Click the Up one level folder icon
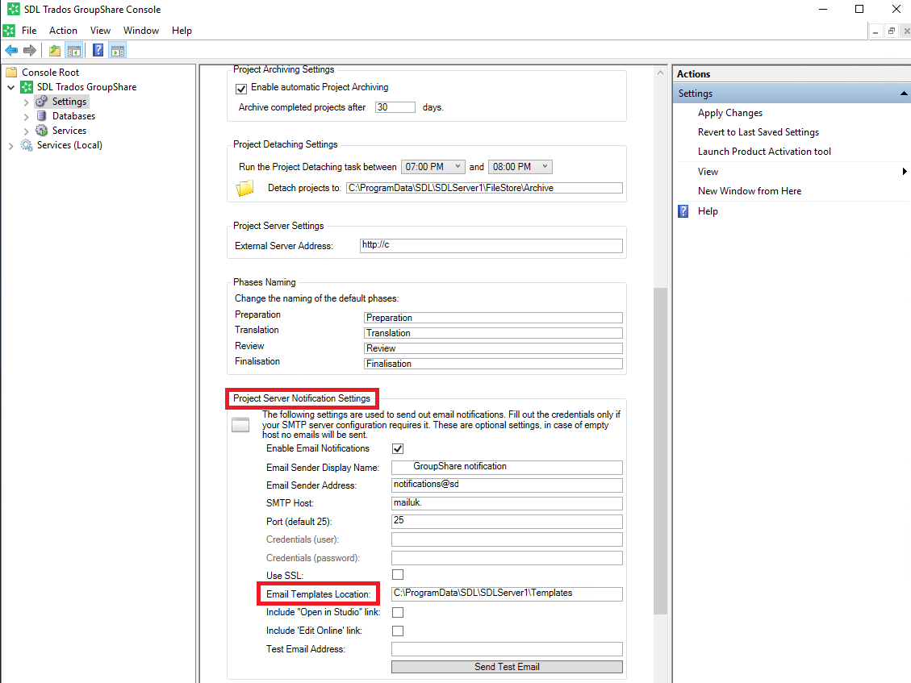 click(54, 49)
